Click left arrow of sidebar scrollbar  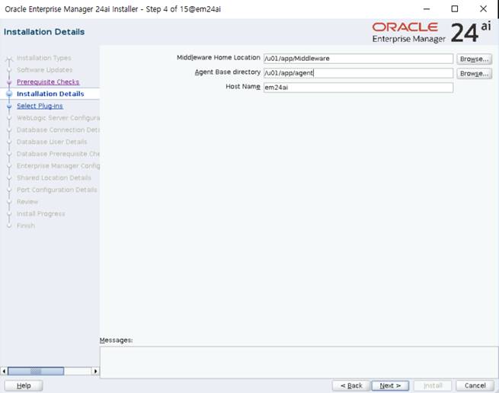[x=4, y=371]
